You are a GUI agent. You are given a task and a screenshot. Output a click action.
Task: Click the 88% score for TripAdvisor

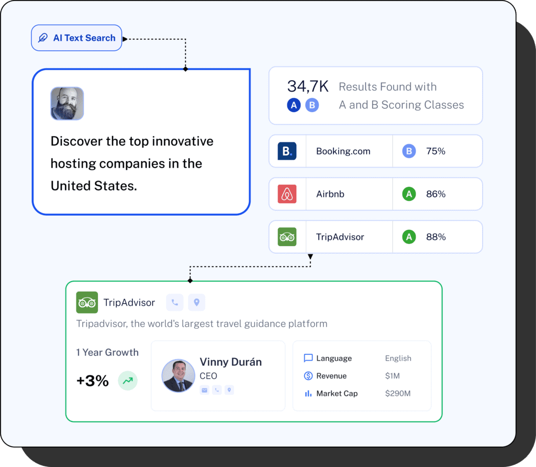435,237
